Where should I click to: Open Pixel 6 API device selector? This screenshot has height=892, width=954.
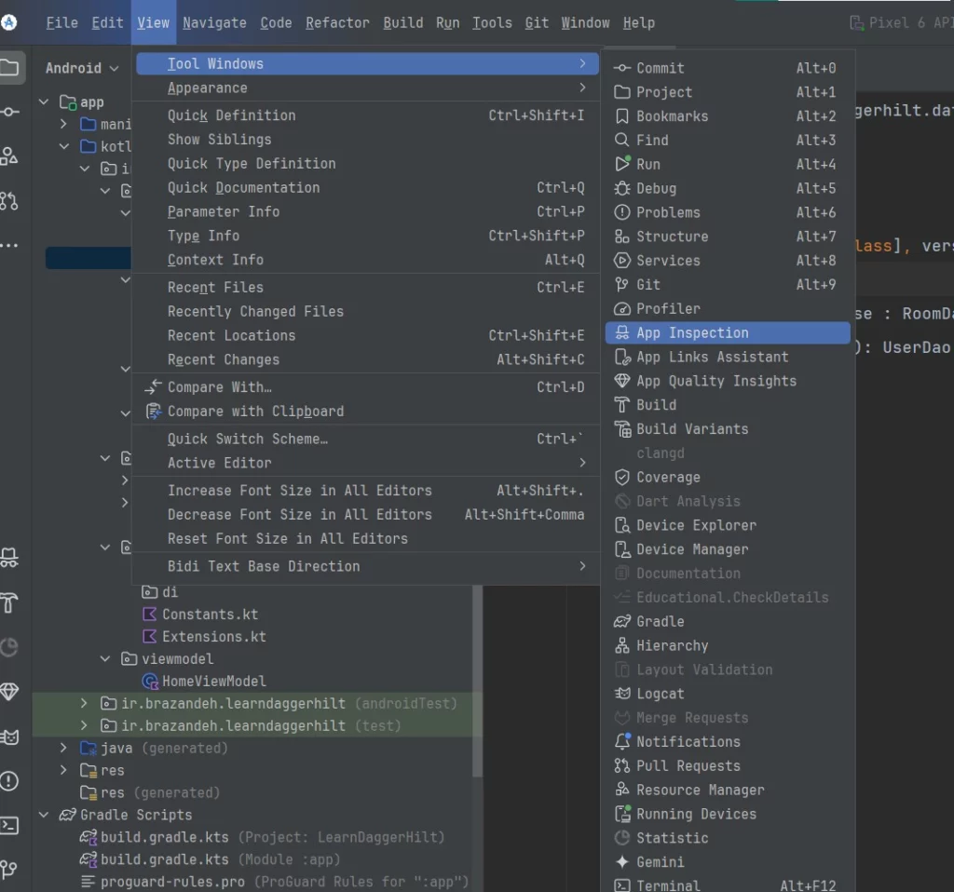pos(899,22)
